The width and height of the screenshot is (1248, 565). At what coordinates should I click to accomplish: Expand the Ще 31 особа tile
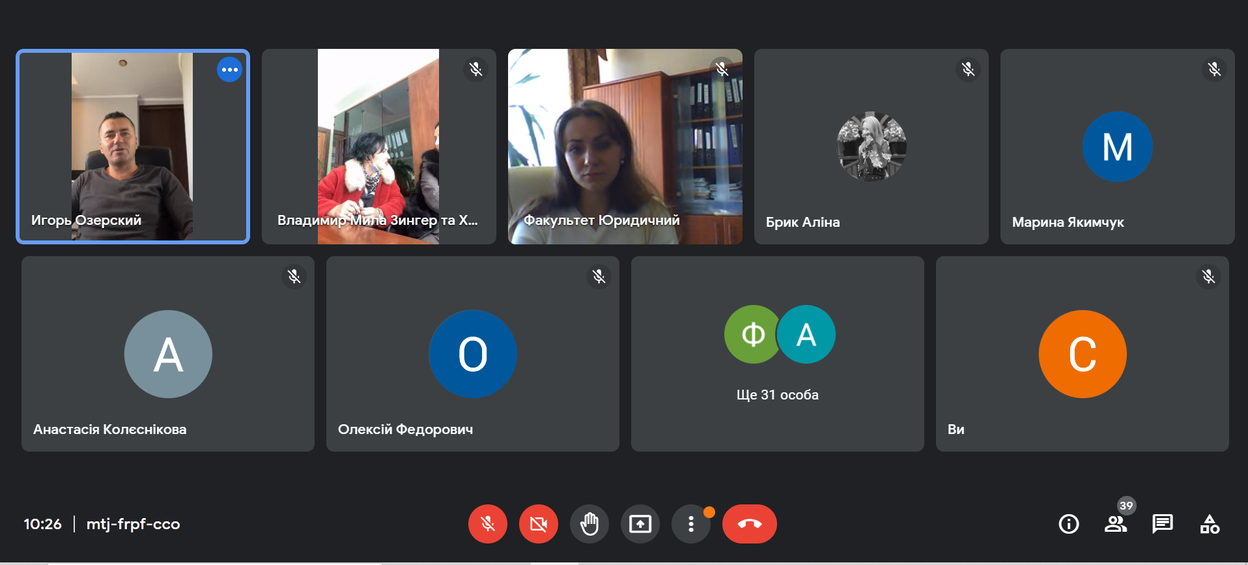pos(777,354)
